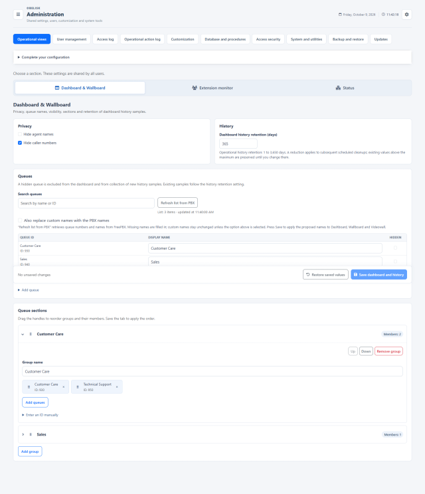Click the QUEUE ID column header
The height and width of the screenshot is (494, 425).
(27, 237)
